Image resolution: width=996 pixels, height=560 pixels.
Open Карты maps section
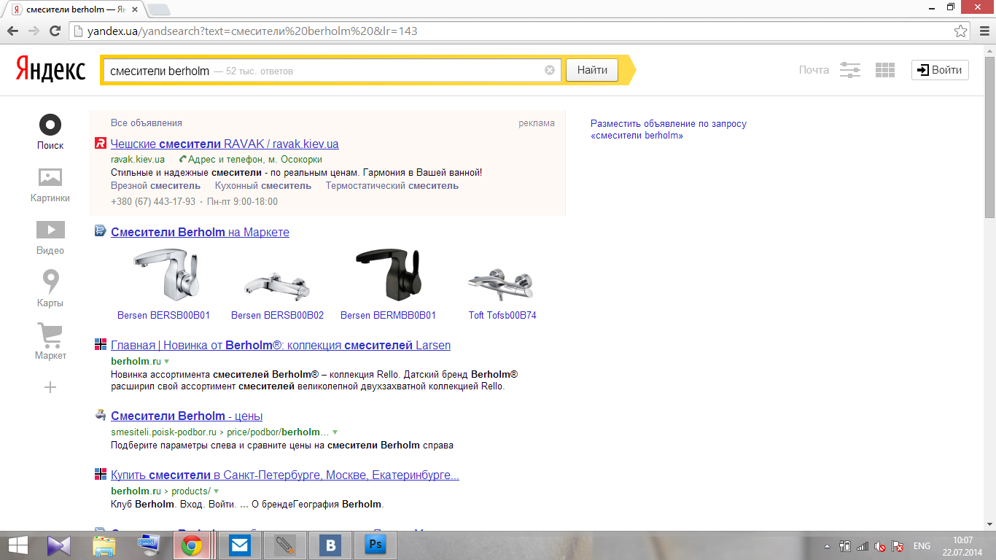50,289
